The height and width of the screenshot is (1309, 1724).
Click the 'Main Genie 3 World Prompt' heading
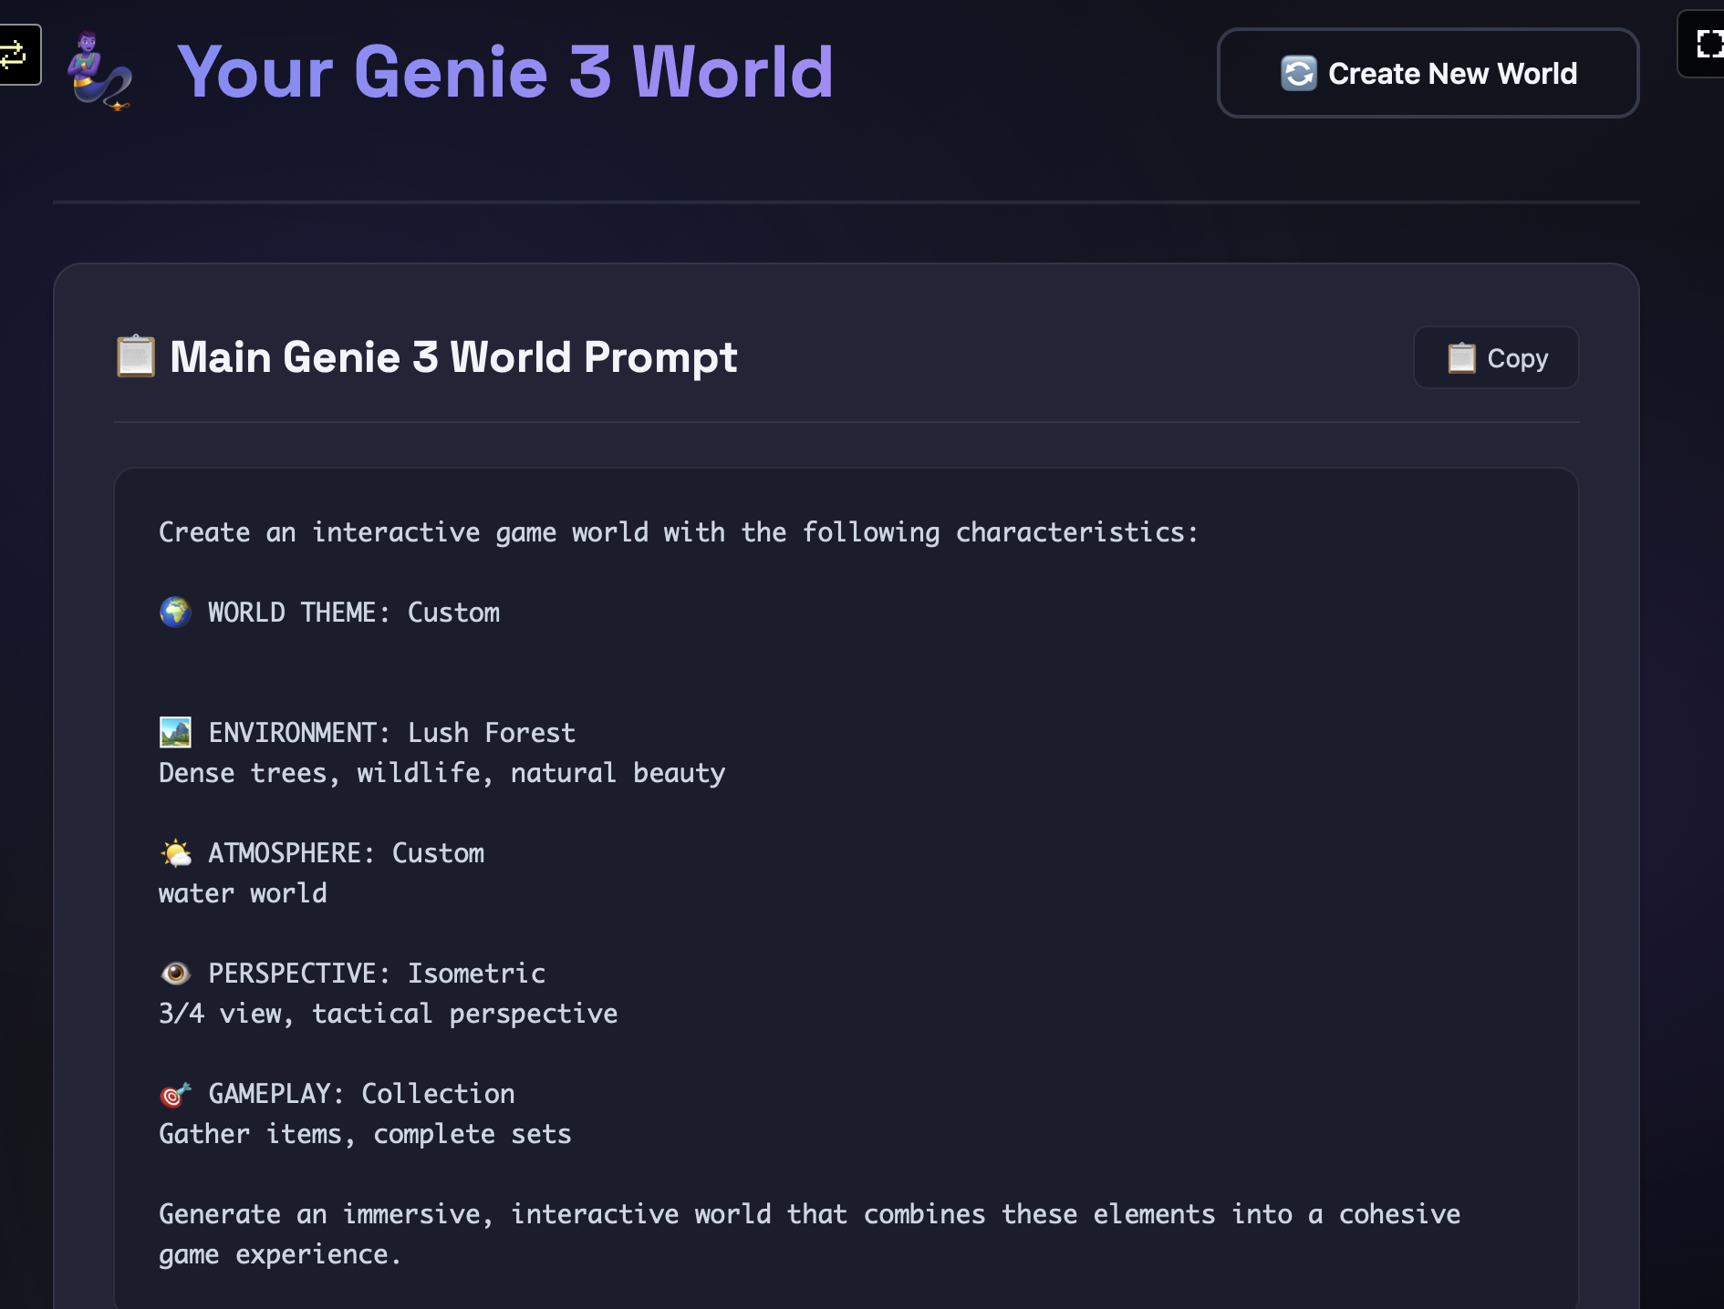point(453,356)
